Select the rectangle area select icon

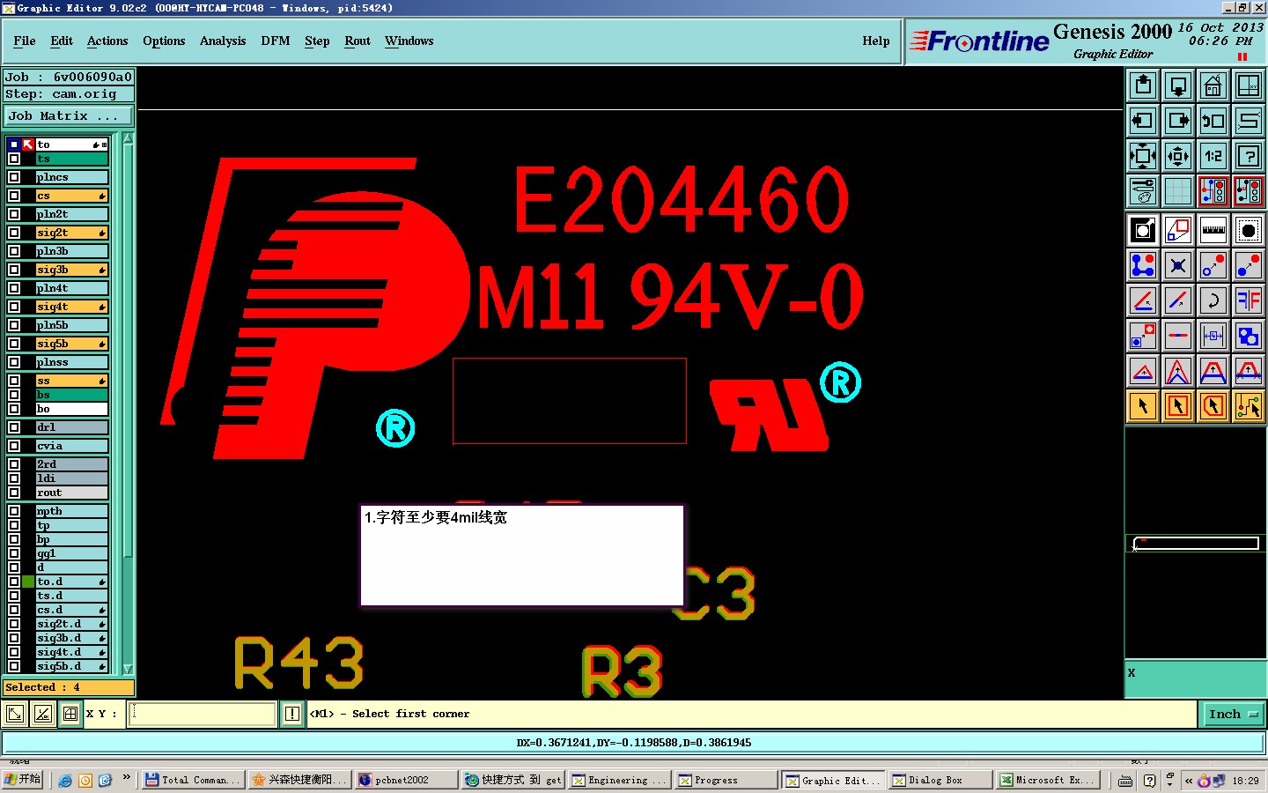point(1178,406)
